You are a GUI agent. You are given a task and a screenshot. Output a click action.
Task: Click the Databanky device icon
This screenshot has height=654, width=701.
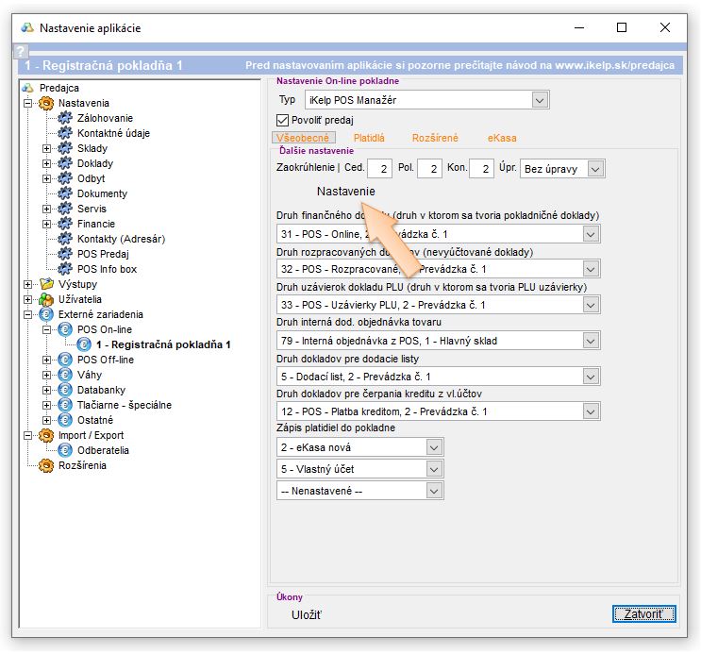(x=64, y=390)
